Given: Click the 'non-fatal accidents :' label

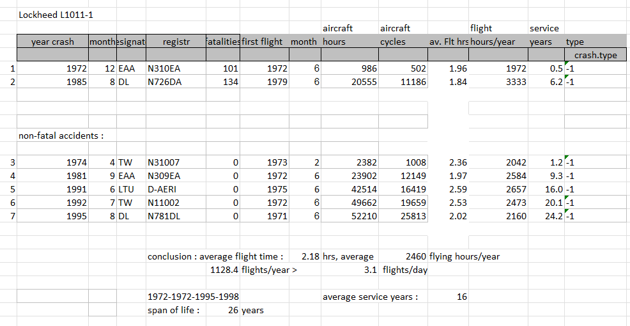Looking at the screenshot, I should pos(61,136).
